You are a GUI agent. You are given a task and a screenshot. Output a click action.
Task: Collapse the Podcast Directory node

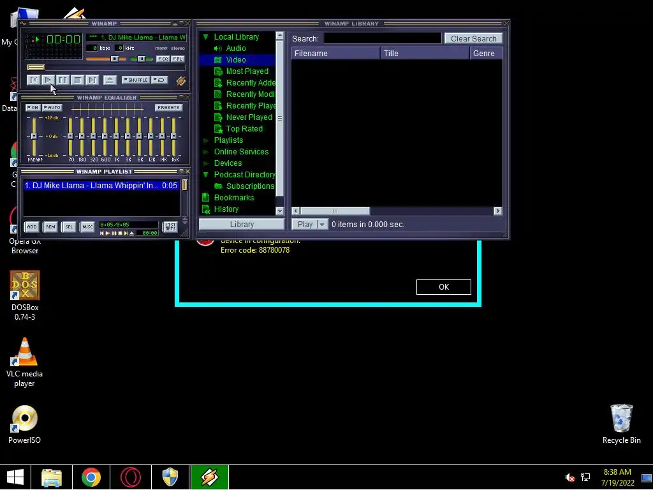(x=205, y=175)
